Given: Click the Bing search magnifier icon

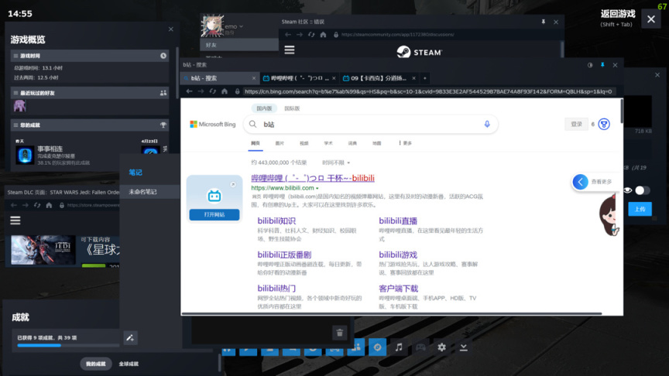Looking at the screenshot, I should (253, 124).
